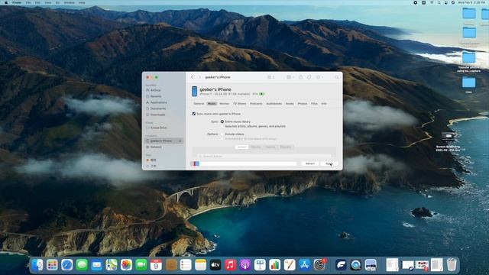Open Mail from the Dock
The width and height of the screenshot is (489, 275).
point(97,265)
